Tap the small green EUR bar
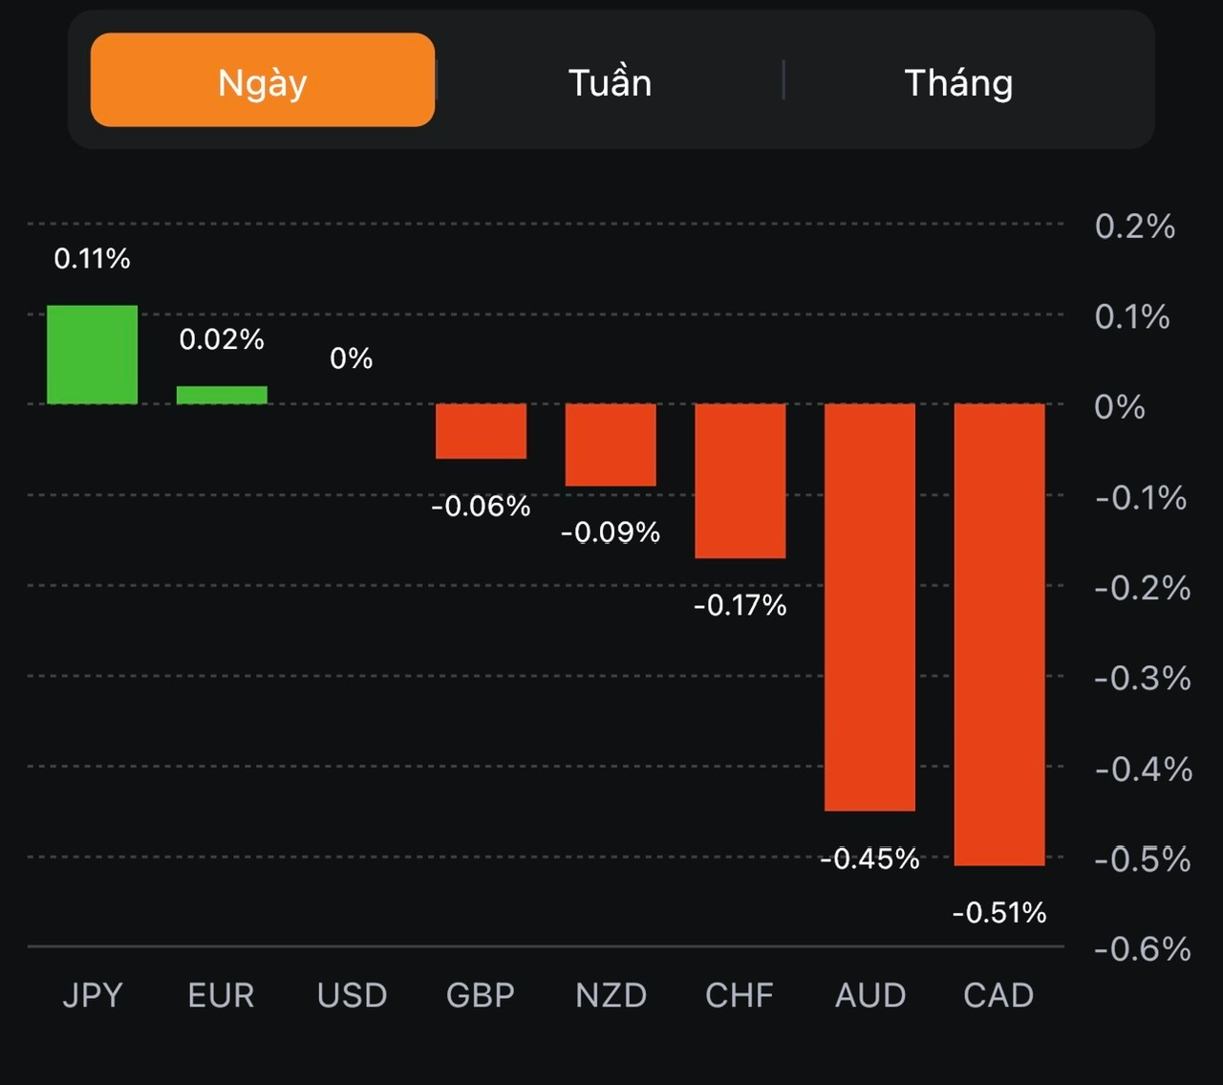 [x=222, y=395]
